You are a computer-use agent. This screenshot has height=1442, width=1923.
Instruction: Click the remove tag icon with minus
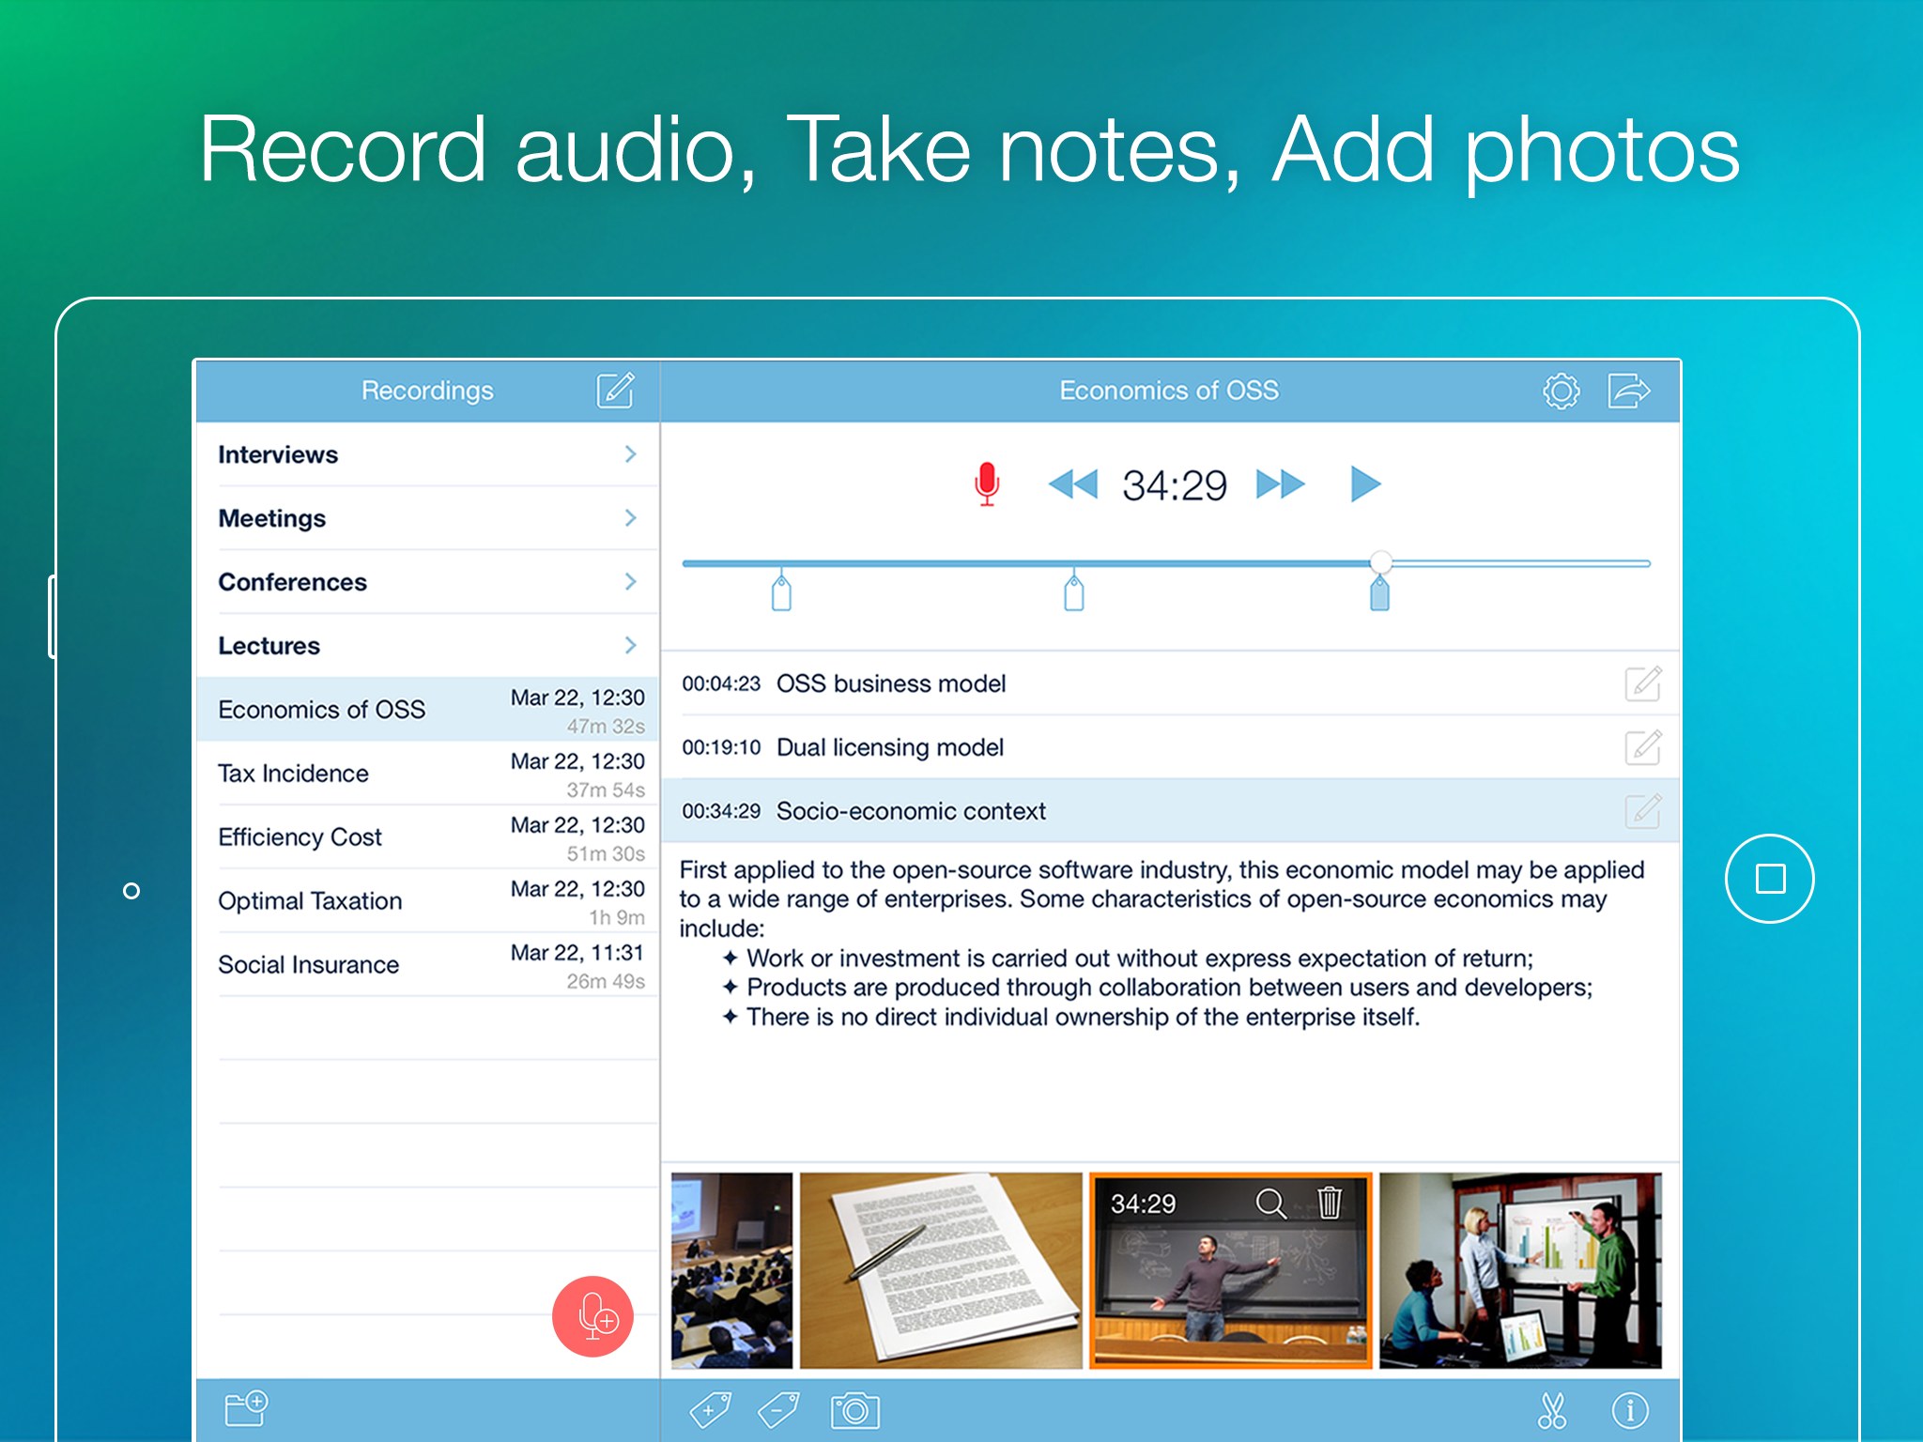click(778, 1410)
